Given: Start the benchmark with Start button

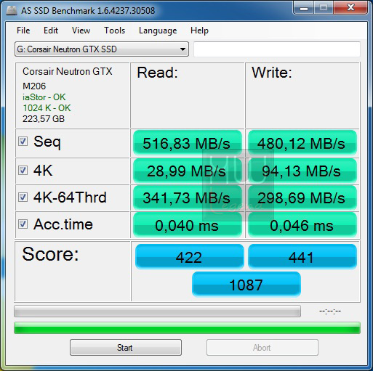Looking at the screenshot, I should click(126, 348).
